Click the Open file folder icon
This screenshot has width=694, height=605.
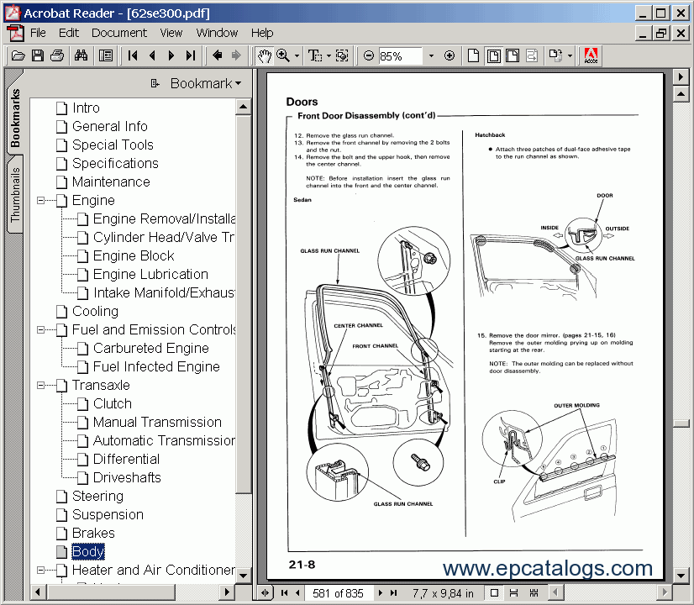tap(18, 55)
